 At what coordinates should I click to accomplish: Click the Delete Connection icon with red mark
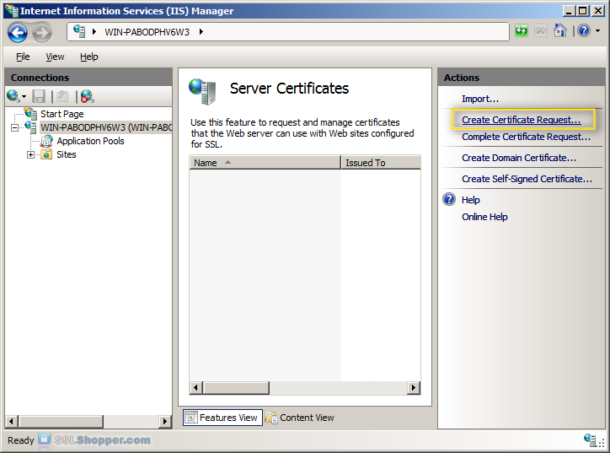(x=87, y=96)
